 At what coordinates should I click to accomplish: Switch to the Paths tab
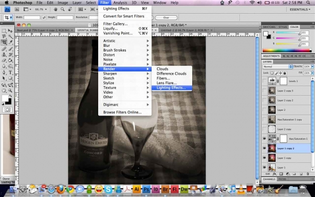(x=282, y=179)
